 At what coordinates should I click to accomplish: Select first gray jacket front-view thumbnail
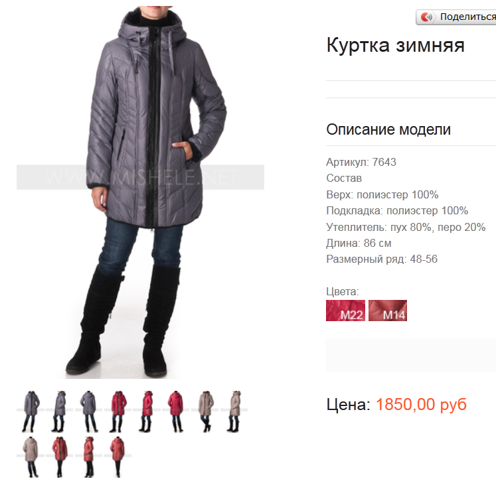(x=31, y=411)
